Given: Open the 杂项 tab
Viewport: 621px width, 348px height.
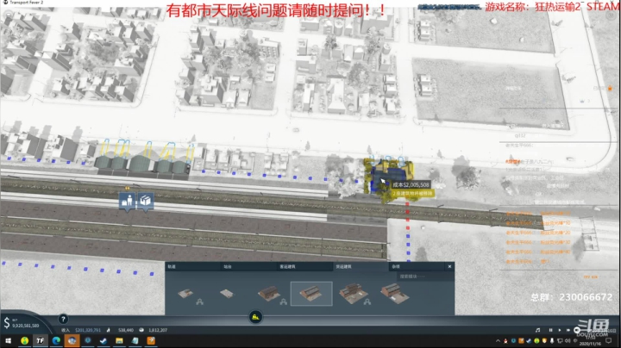Looking at the screenshot, I should coord(416,266).
